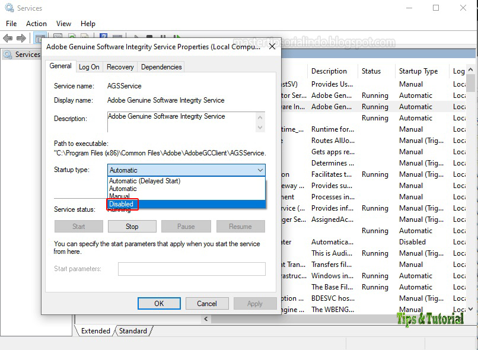Viewport: 478px width, 350px height.
Task: Switch to the Dependencies tab
Action: click(x=161, y=67)
